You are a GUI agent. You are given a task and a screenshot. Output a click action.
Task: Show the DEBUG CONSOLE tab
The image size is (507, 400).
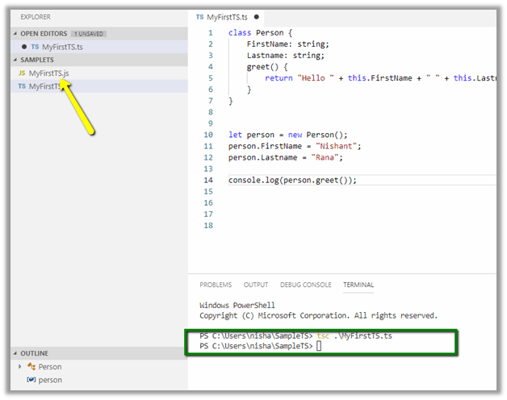pos(305,285)
